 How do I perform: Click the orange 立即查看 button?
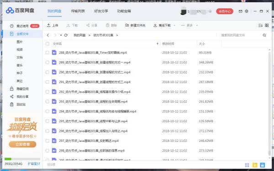(22, 144)
